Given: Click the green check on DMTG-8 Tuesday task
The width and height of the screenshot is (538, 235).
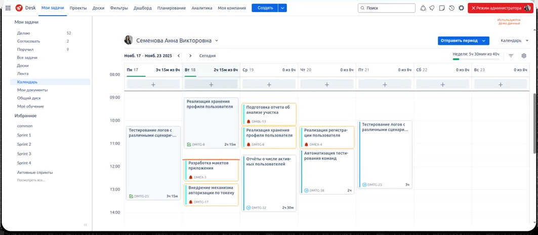Looking at the screenshot, I should [189, 144].
